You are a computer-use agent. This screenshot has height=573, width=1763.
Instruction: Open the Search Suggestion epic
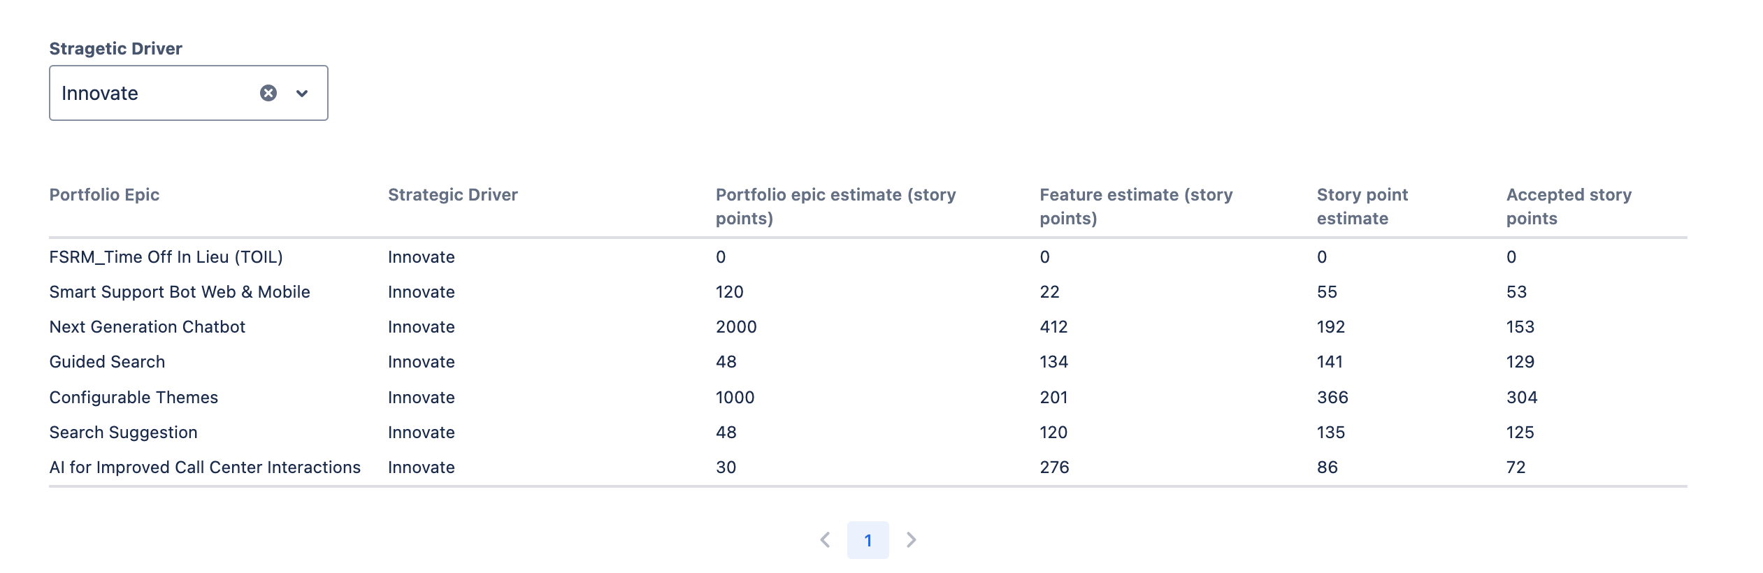123,432
